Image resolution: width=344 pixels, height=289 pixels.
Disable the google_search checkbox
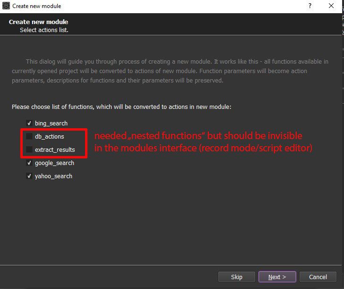point(29,163)
